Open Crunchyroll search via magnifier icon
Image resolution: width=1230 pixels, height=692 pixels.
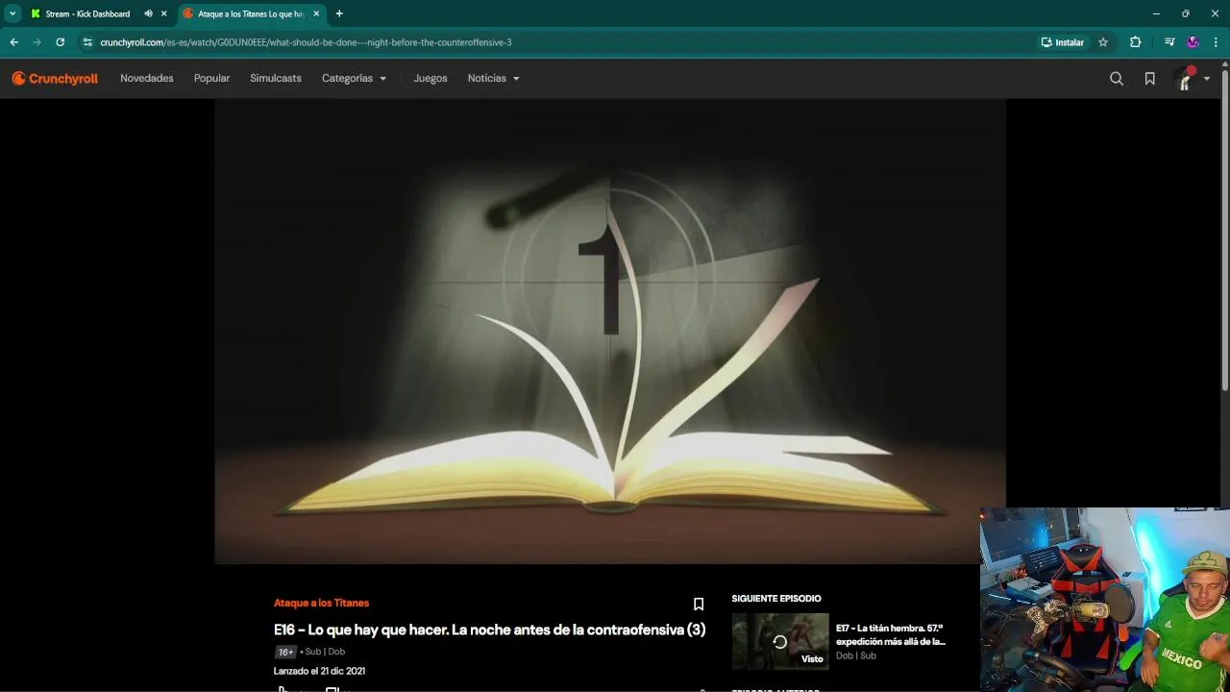pyautogui.click(x=1117, y=79)
